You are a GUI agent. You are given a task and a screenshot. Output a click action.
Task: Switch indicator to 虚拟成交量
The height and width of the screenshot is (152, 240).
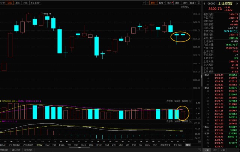point(165,145)
